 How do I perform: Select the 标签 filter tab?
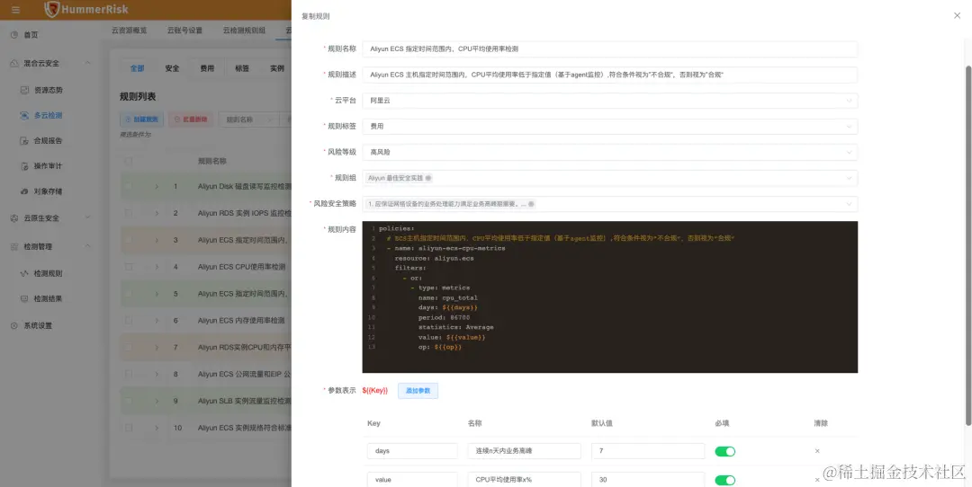pos(242,68)
